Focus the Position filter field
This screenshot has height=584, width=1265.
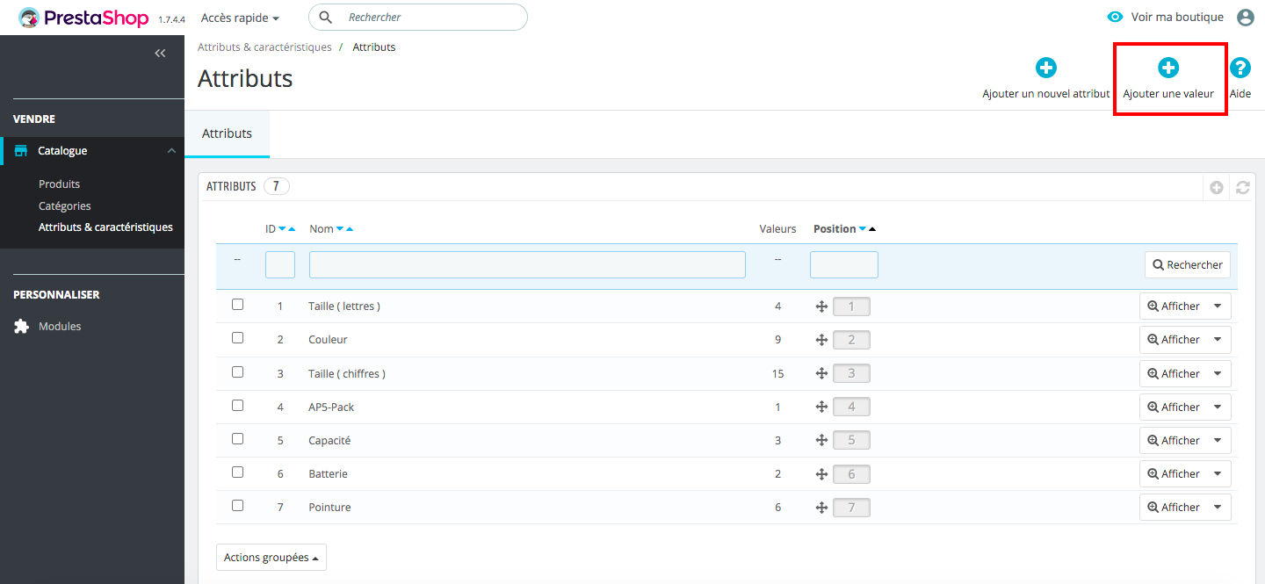coord(844,265)
